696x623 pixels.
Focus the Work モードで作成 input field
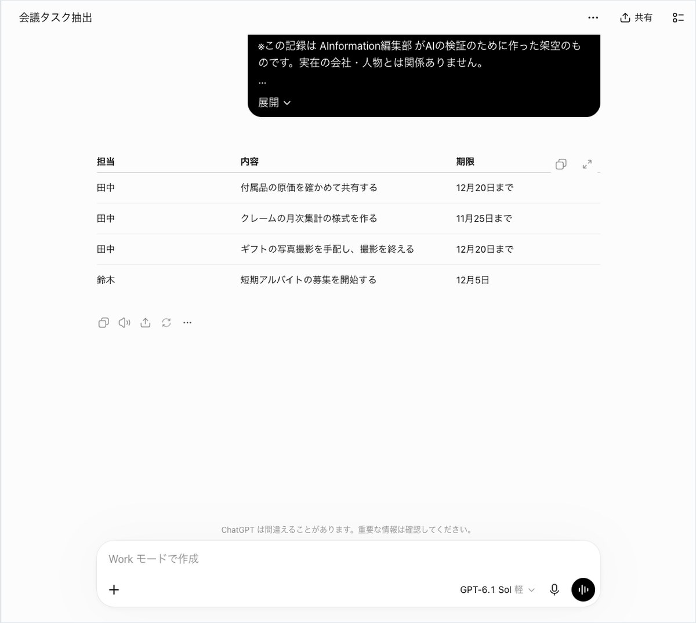[348, 559]
